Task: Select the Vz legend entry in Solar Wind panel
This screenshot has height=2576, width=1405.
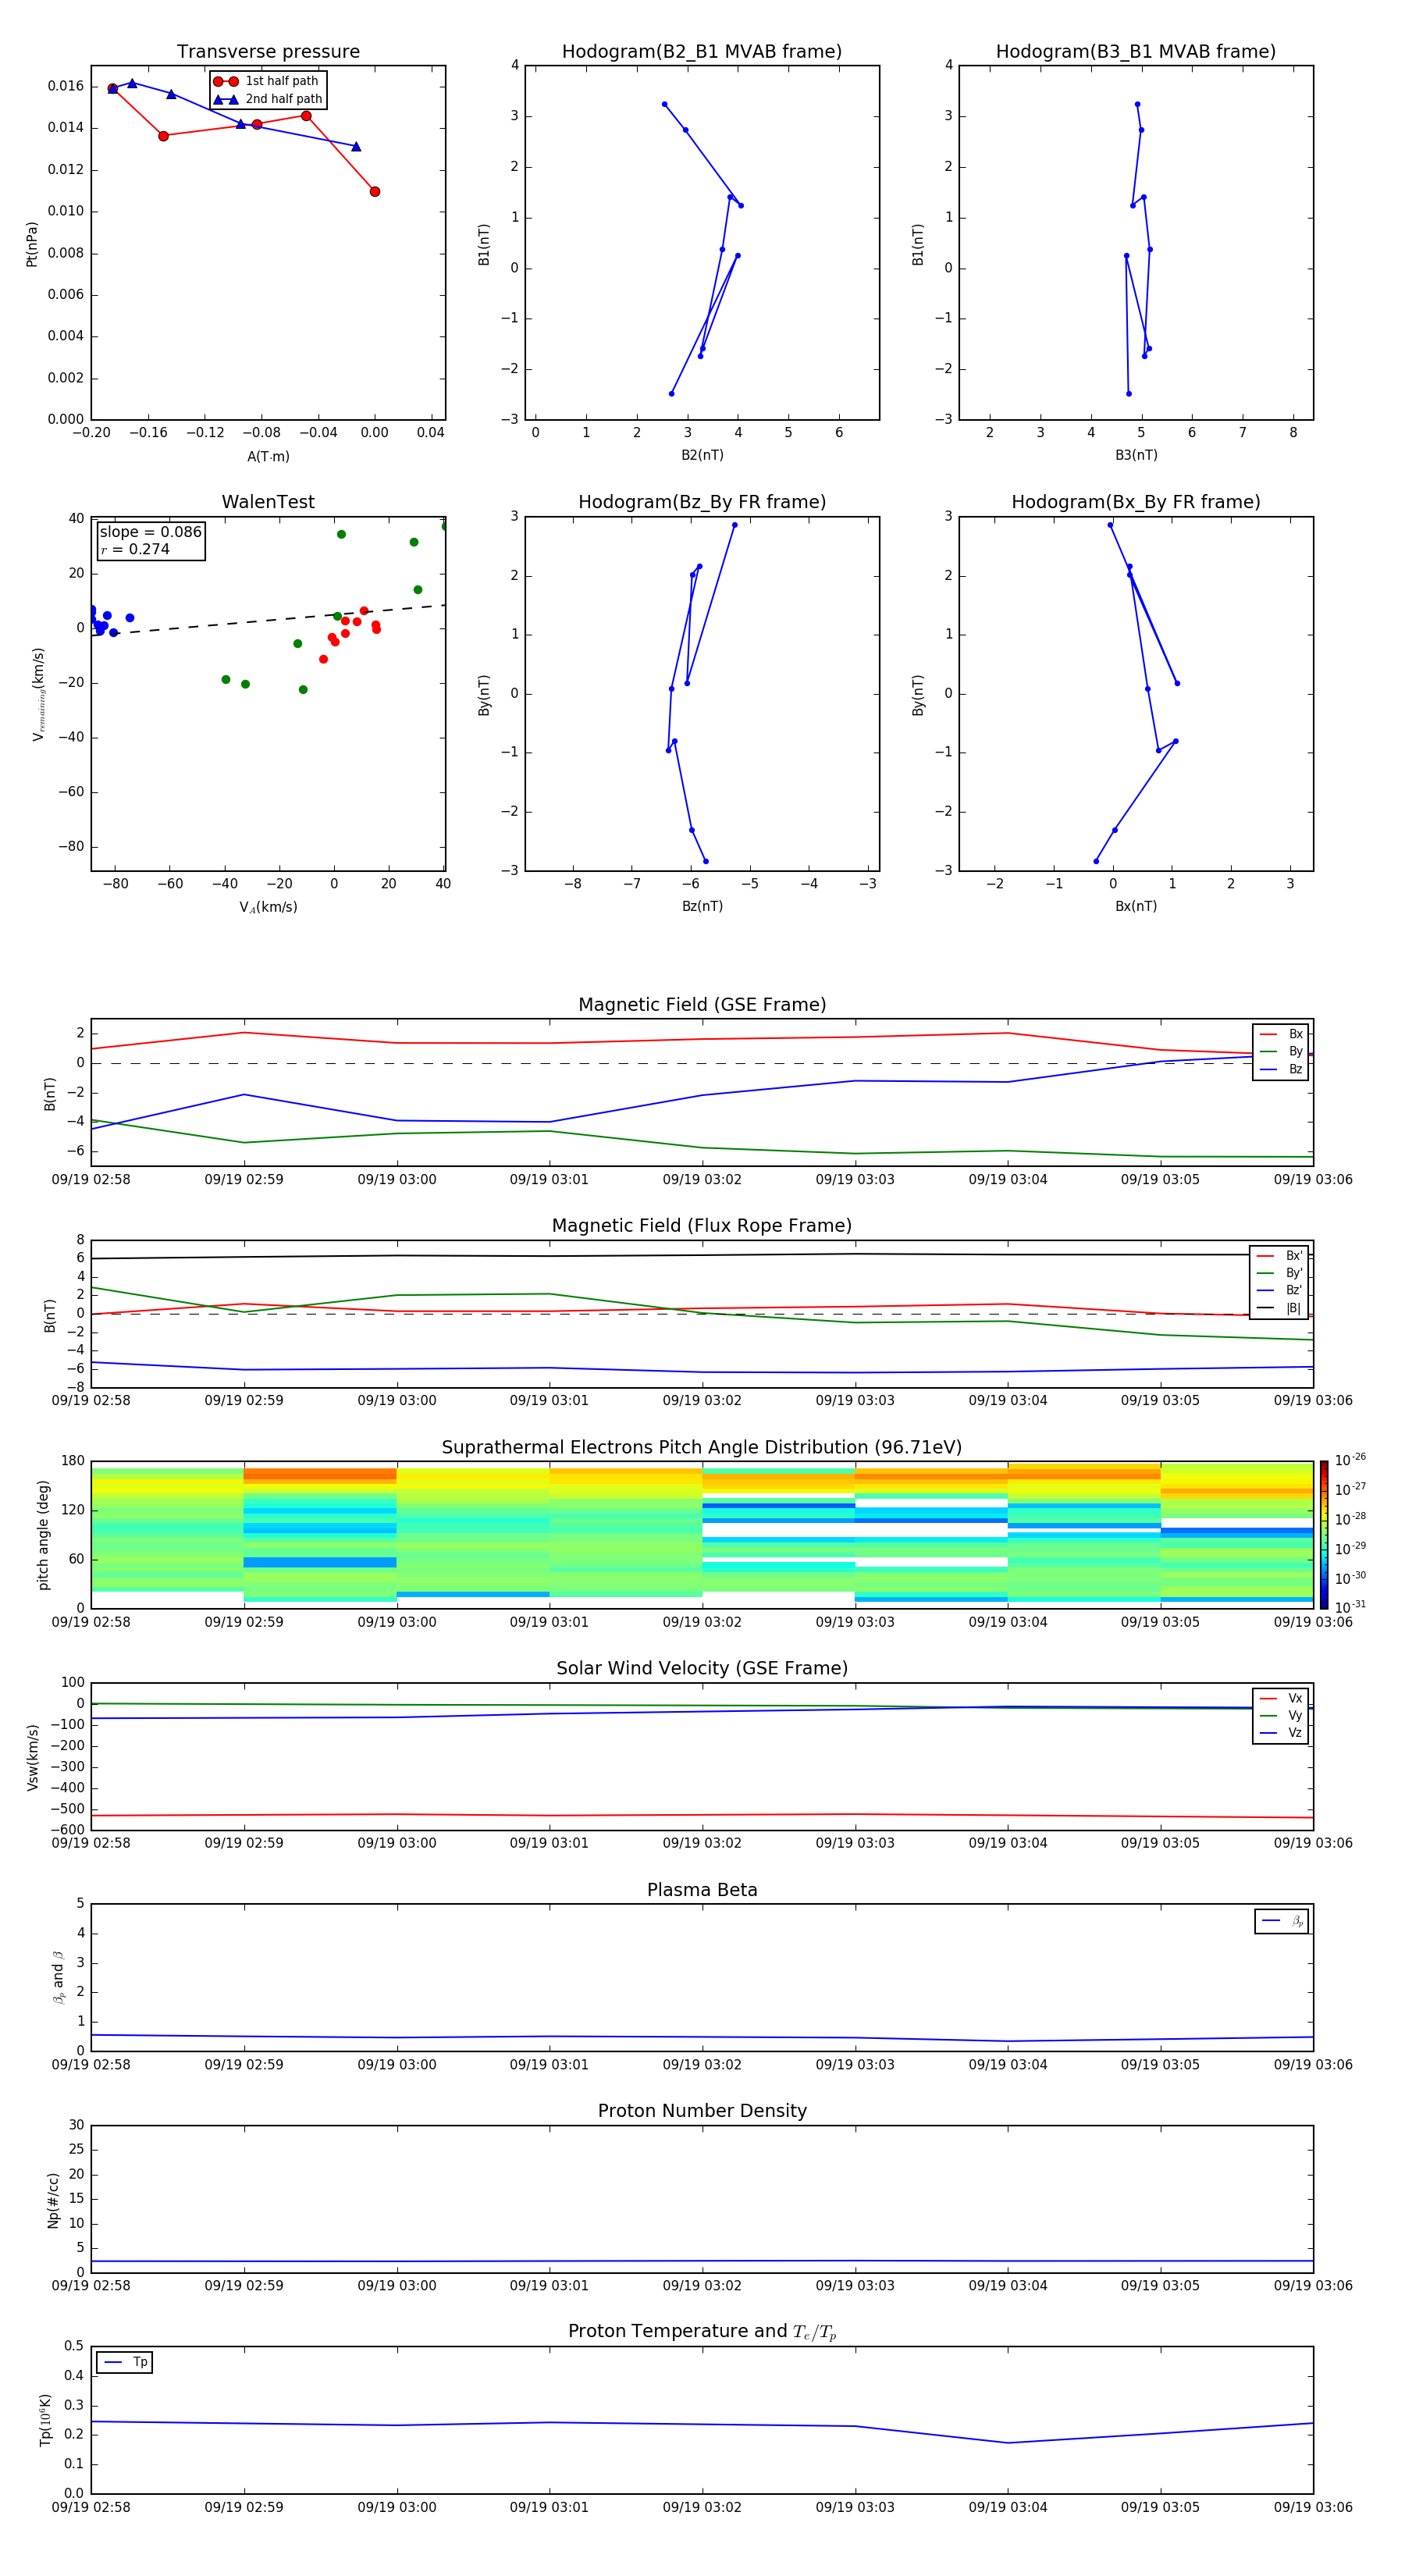Action: 1281,1732
